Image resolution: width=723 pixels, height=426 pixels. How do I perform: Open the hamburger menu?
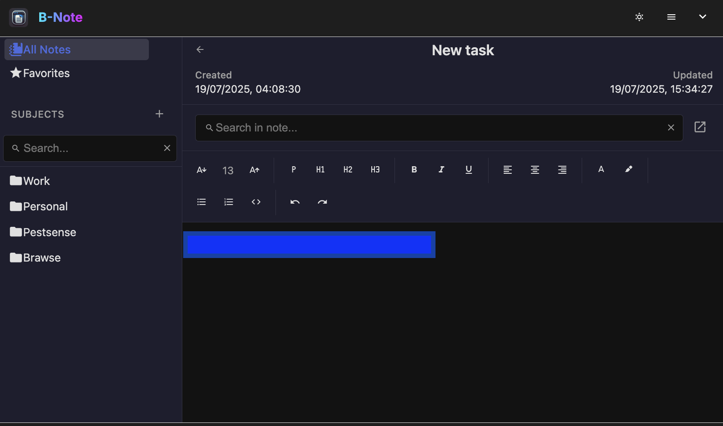(671, 17)
